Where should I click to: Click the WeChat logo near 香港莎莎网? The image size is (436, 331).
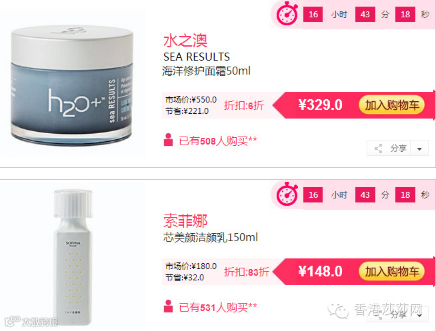click(338, 310)
